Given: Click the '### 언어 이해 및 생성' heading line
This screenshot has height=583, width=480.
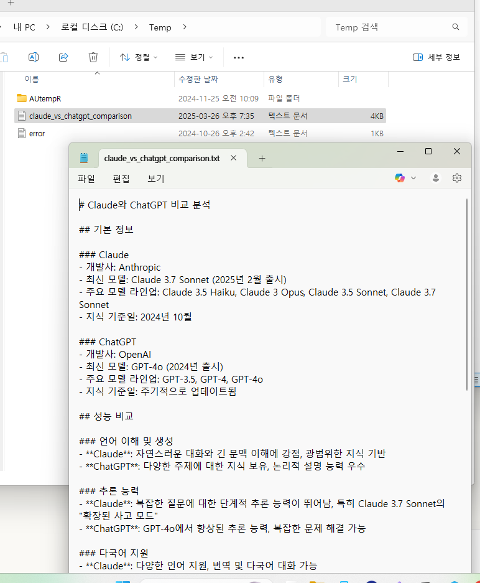Looking at the screenshot, I should pyautogui.click(x=126, y=441).
